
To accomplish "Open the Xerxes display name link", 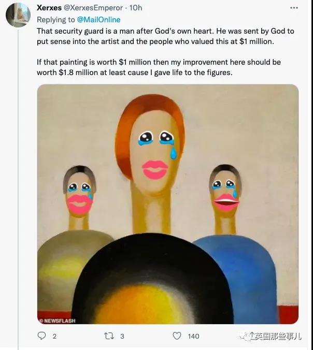I will 50,8.
